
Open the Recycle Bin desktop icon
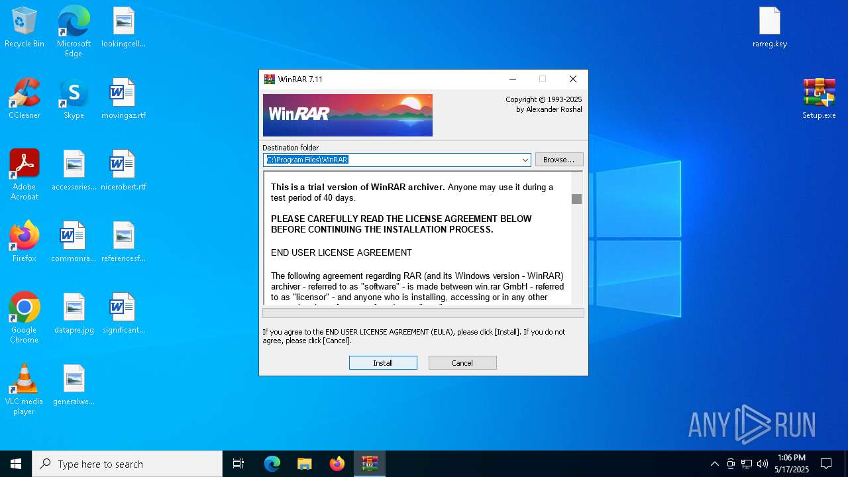(x=25, y=27)
